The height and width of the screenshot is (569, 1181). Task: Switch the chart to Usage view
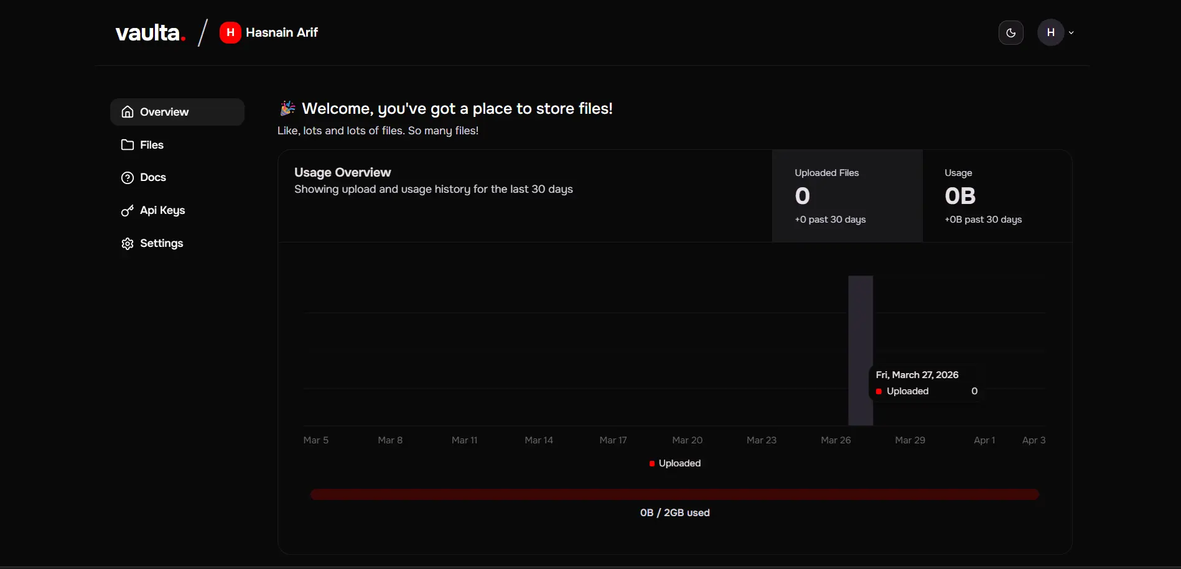click(x=996, y=196)
